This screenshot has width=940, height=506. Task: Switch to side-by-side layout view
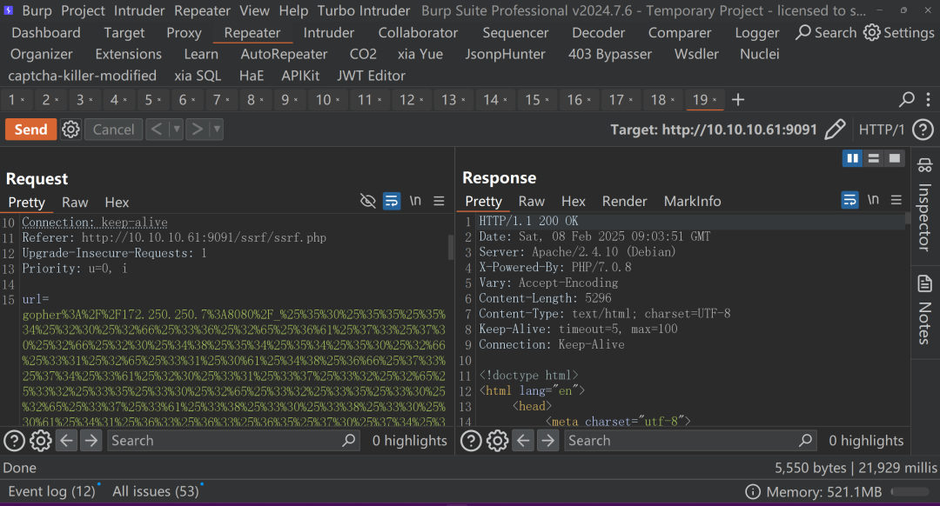tap(852, 158)
